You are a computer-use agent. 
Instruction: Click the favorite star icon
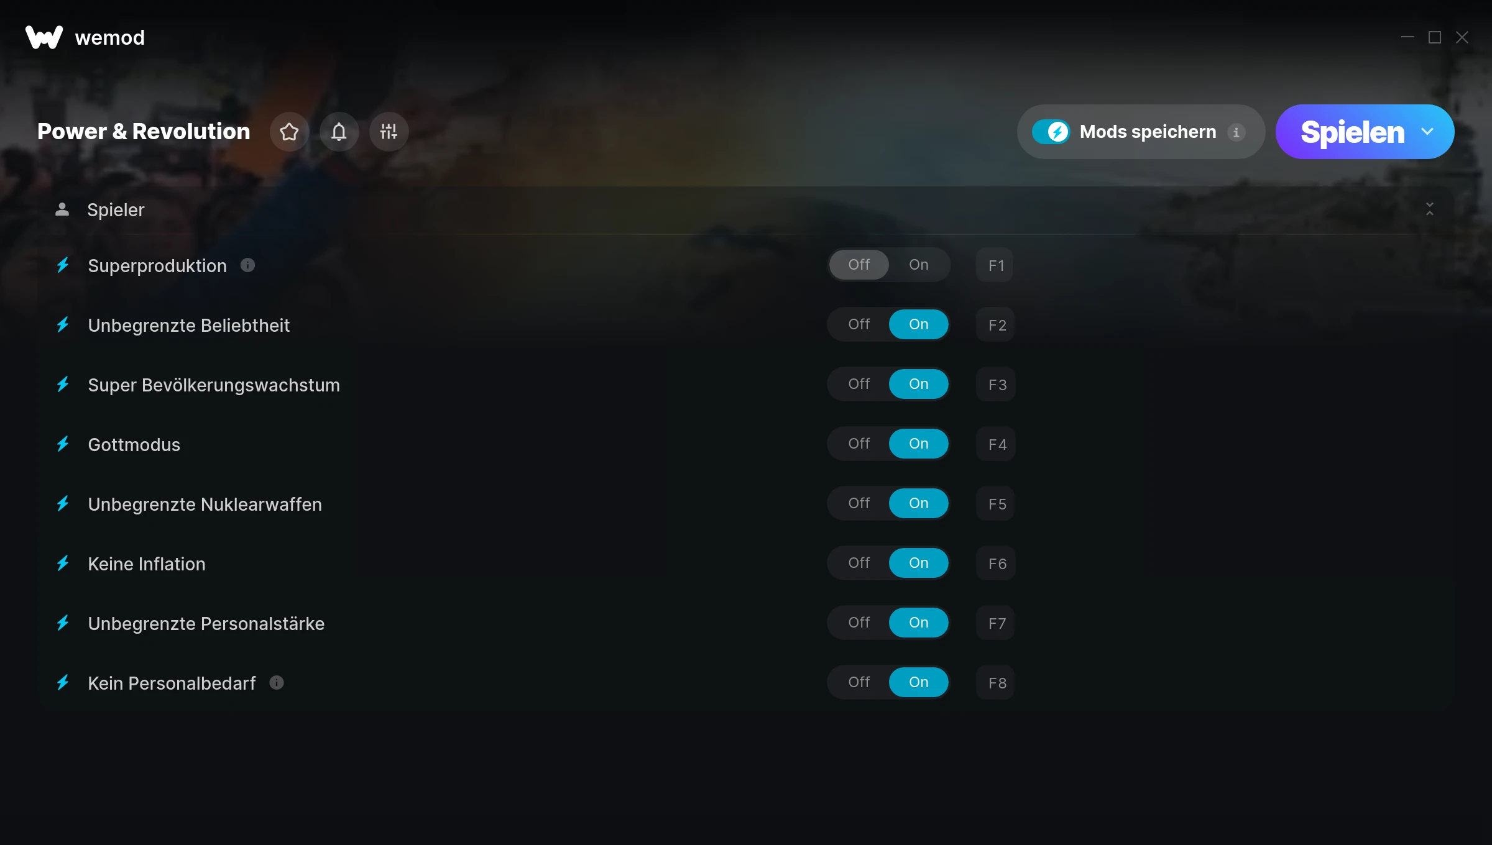289,132
